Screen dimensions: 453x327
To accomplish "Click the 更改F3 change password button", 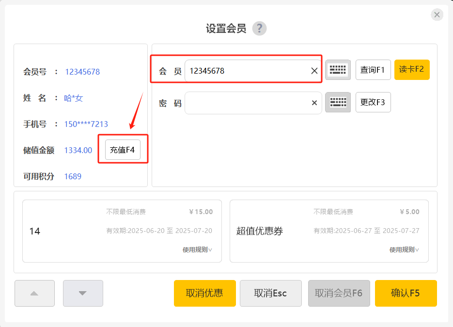I will pos(373,102).
